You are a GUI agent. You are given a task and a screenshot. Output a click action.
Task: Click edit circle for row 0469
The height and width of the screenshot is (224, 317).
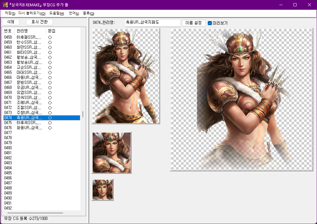[x=50, y=93]
